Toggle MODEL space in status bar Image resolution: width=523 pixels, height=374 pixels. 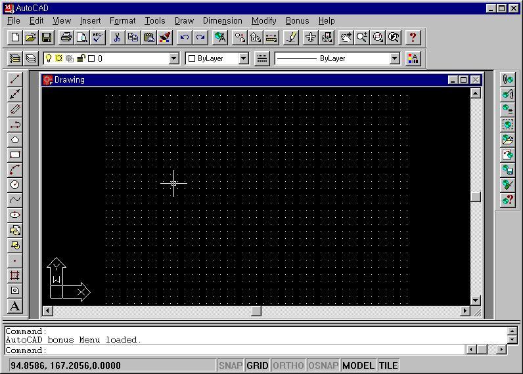[x=358, y=365]
